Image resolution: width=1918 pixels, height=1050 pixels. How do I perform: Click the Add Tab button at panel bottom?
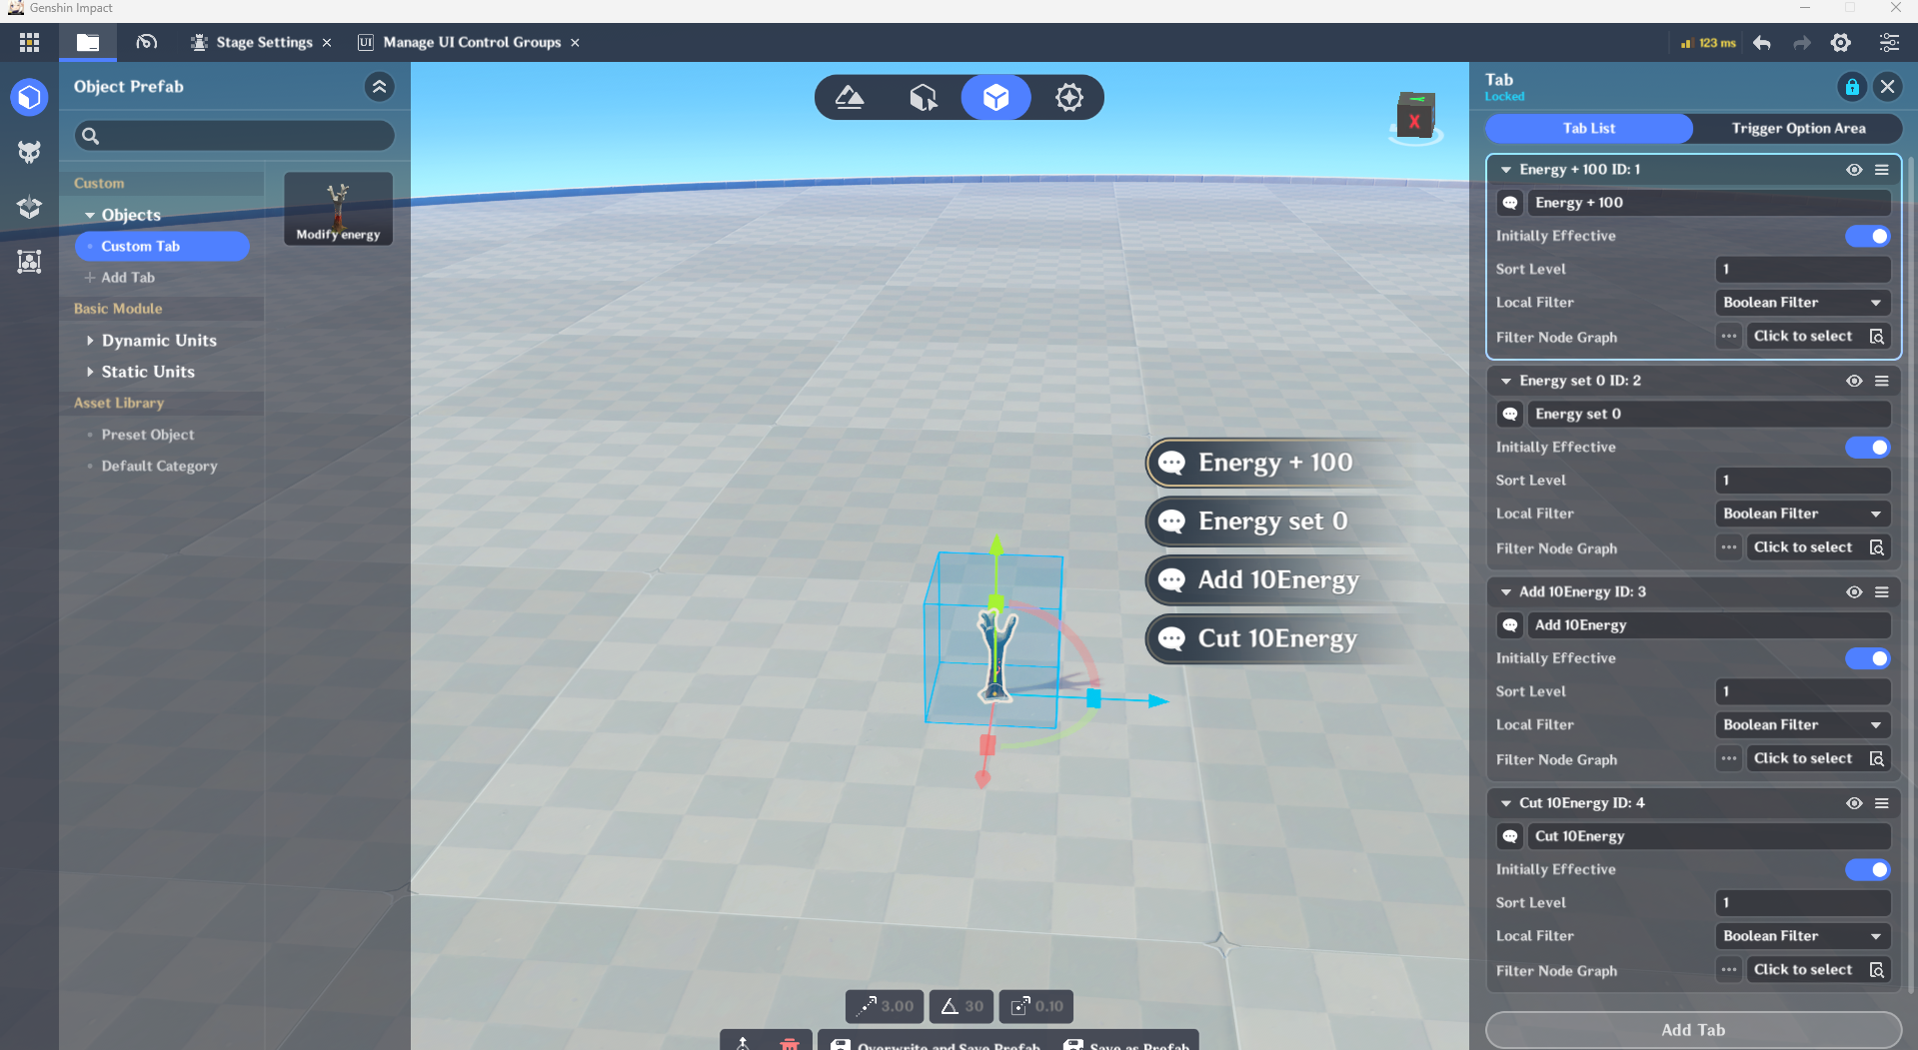pyautogui.click(x=1693, y=1030)
